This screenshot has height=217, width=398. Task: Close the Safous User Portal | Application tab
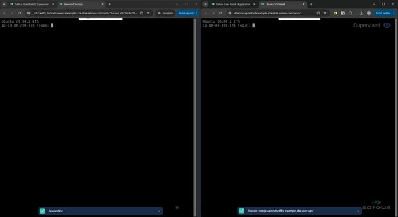254,4
